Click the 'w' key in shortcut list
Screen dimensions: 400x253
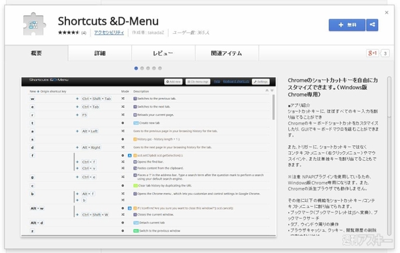[x=33, y=99]
